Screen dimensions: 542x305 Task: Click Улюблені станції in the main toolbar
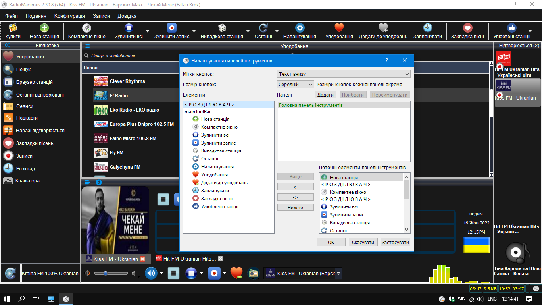click(x=512, y=31)
